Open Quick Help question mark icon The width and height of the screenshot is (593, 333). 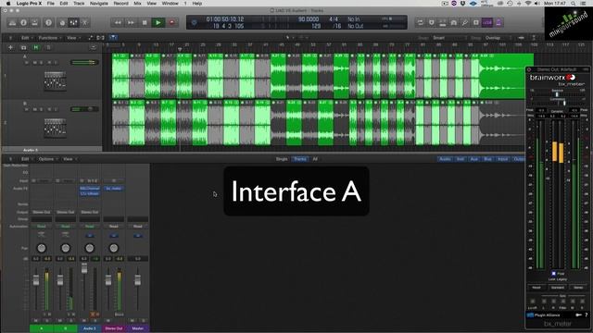click(48, 22)
